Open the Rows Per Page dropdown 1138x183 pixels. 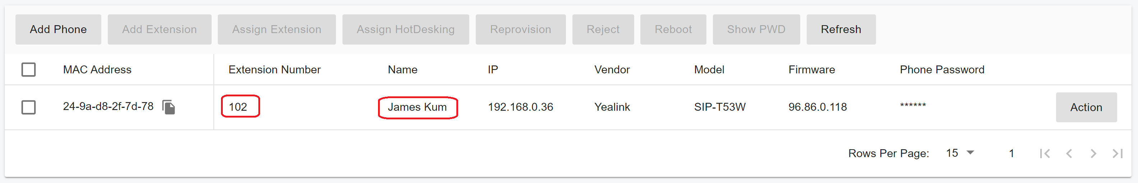[960, 153]
